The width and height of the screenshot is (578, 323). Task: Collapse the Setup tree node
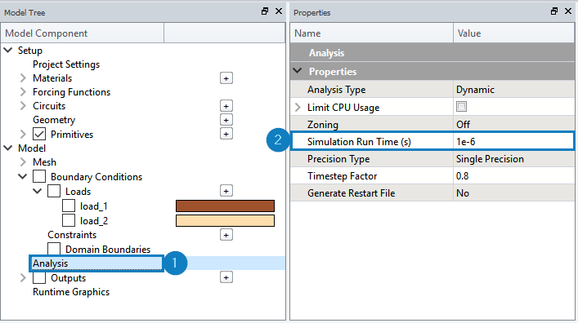tap(8, 50)
